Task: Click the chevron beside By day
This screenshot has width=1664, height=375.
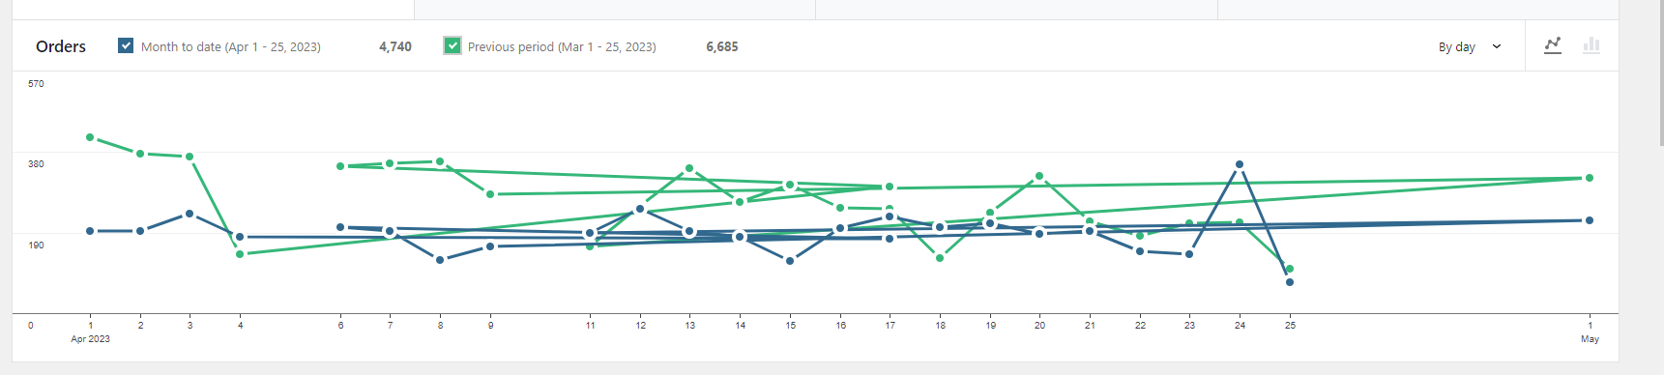Action: click(1497, 46)
